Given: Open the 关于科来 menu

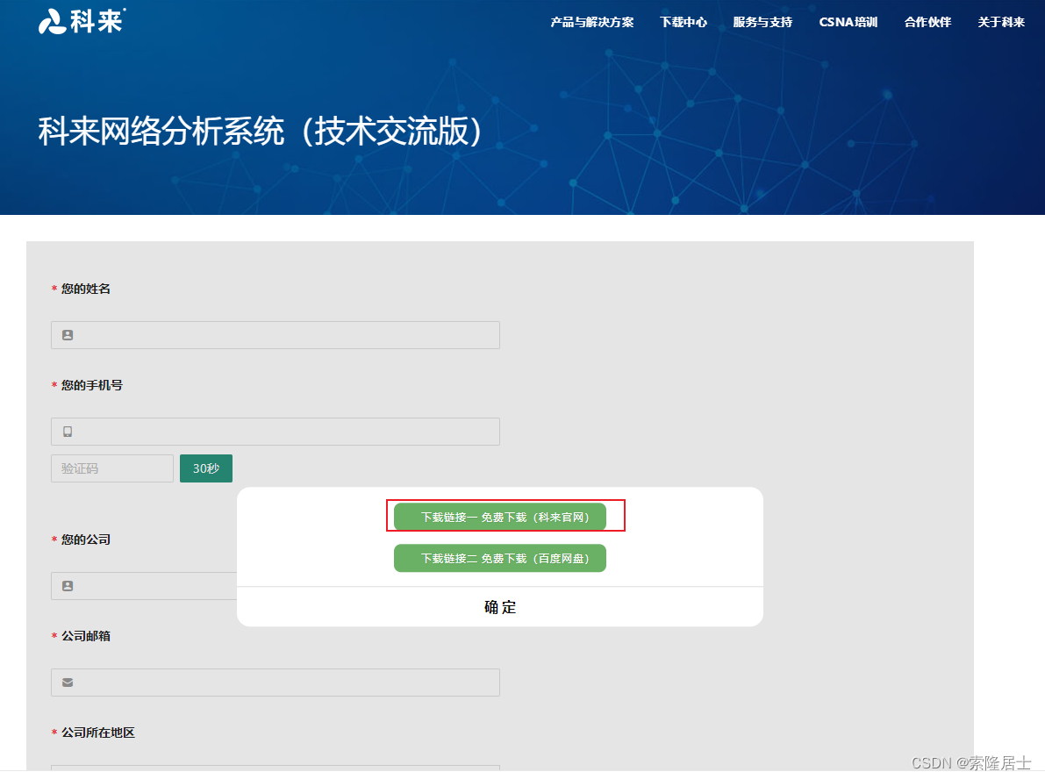Looking at the screenshot, I should (x=1000, y=22).
